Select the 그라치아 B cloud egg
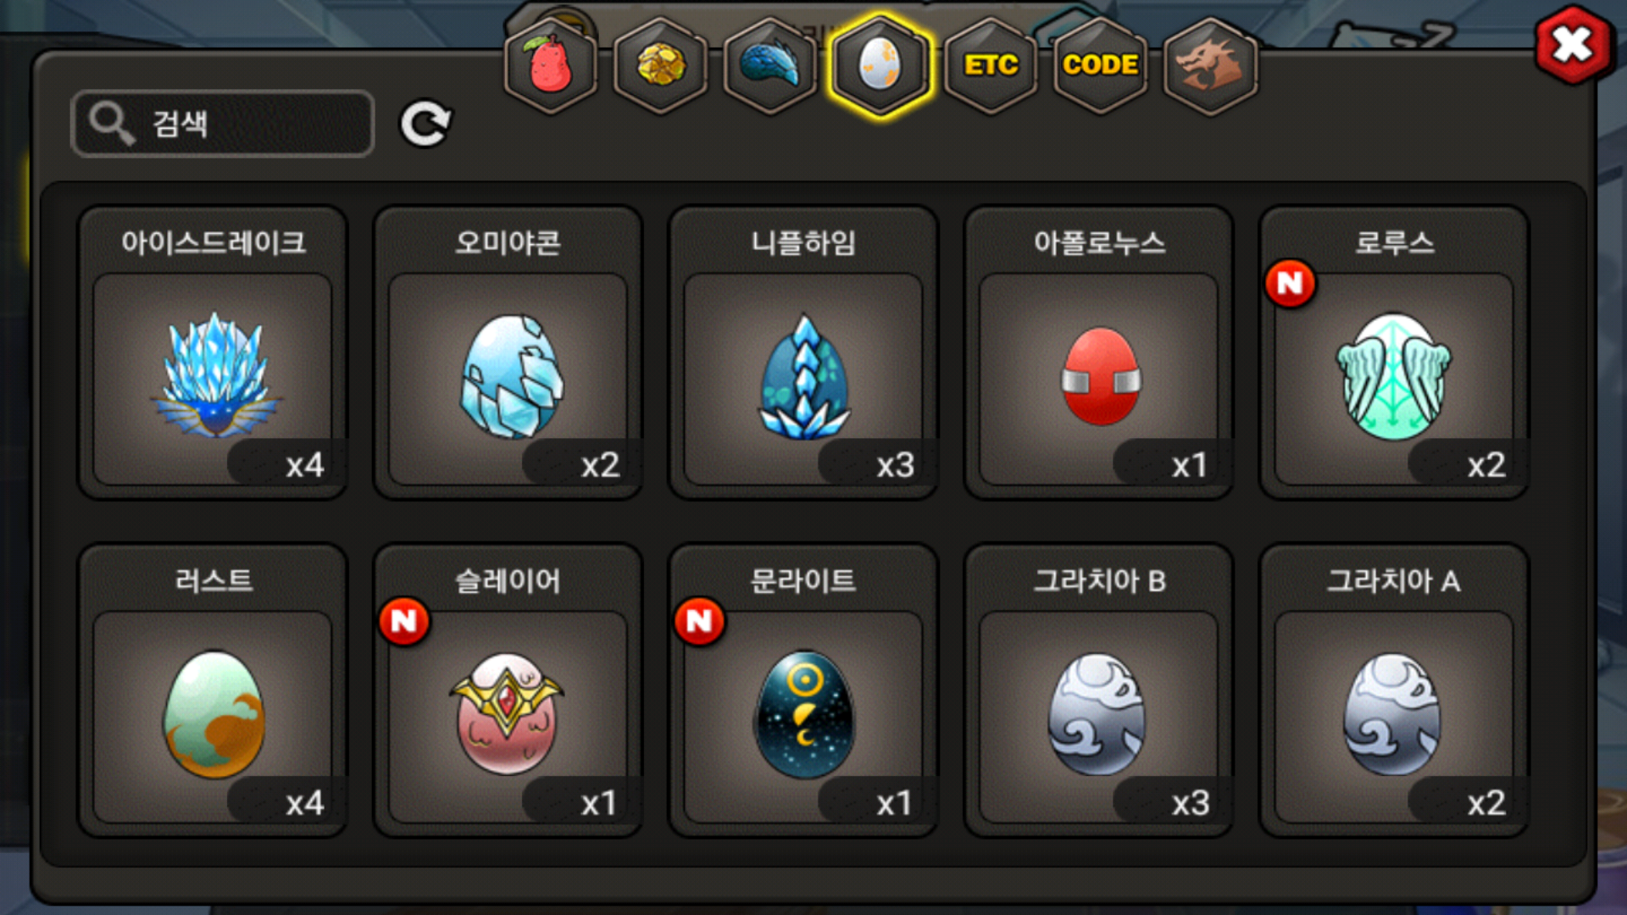 point(1099,690)
